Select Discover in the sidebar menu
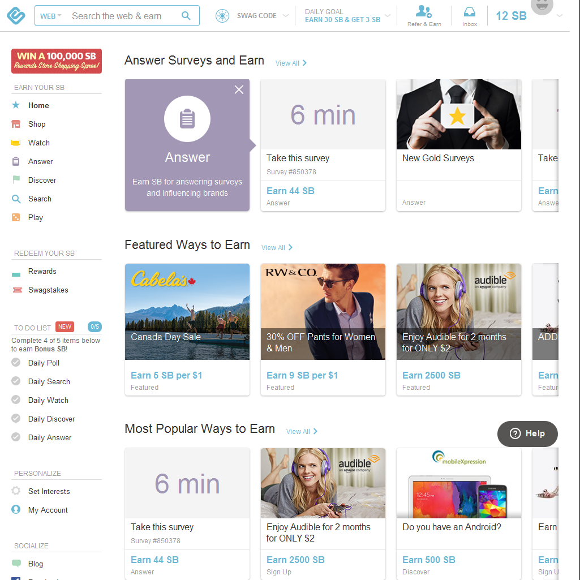580x580 pixels. (x=42, y=180)
